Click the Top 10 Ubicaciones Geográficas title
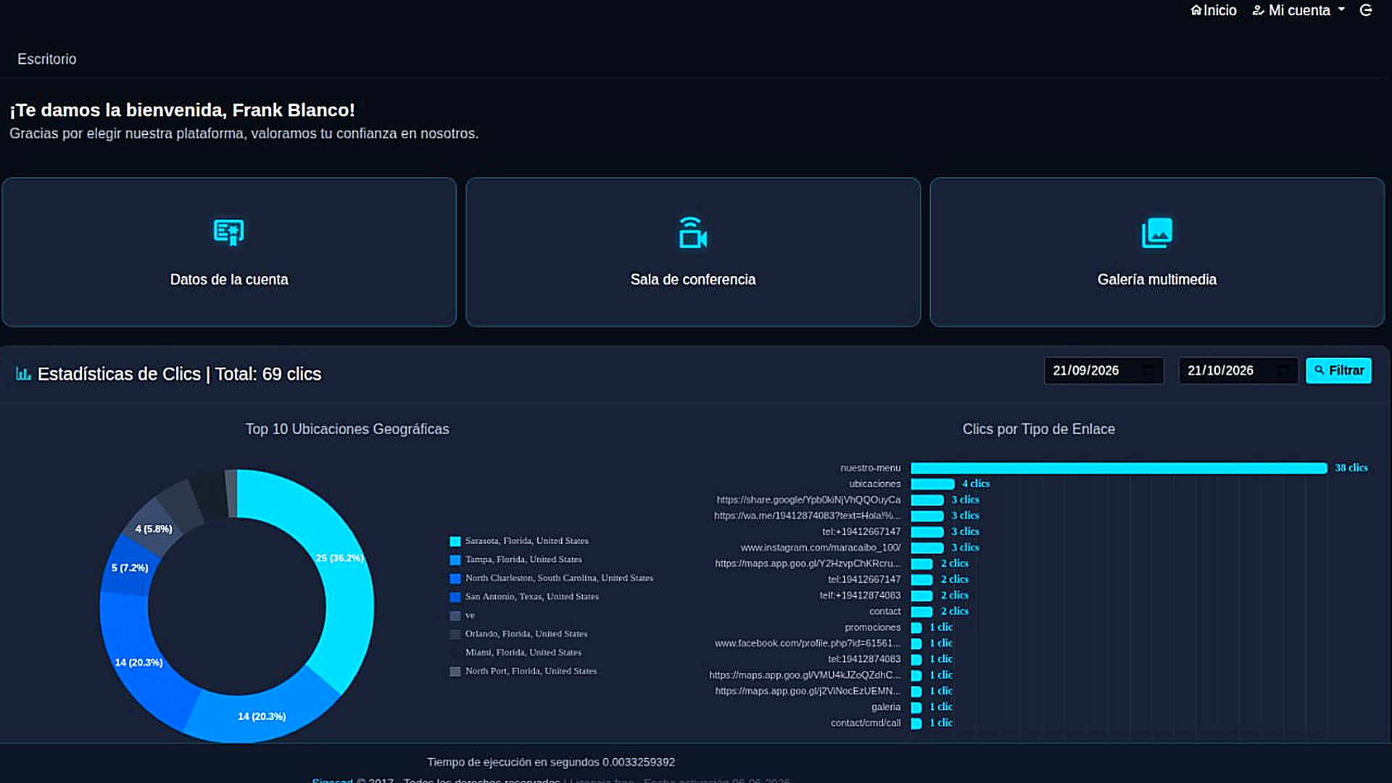The image size is (1392, 783). pyautogui.click(x=347, y=429)
